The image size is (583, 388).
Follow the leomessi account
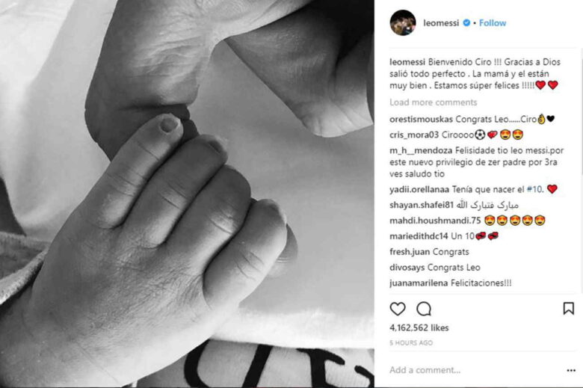[493, 23]
